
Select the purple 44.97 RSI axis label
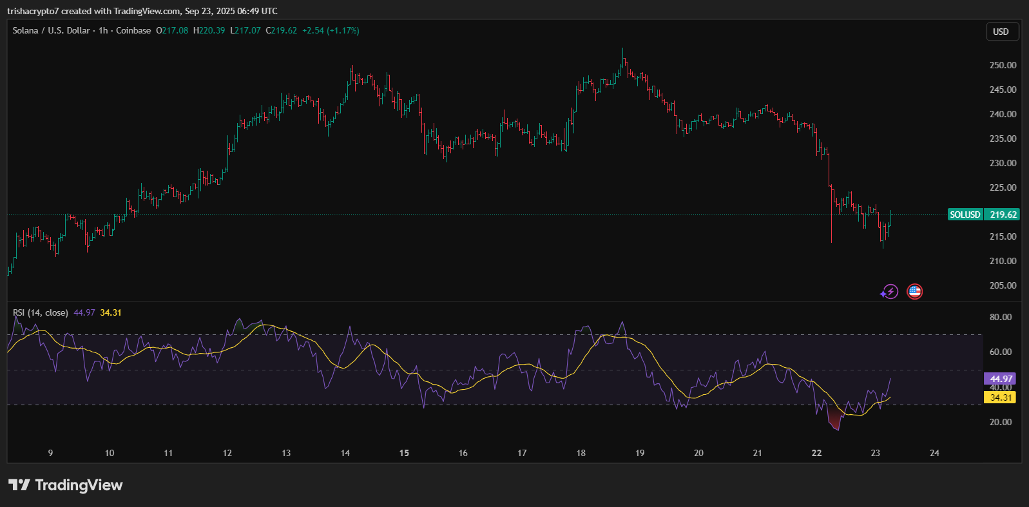coord(1001,379)
